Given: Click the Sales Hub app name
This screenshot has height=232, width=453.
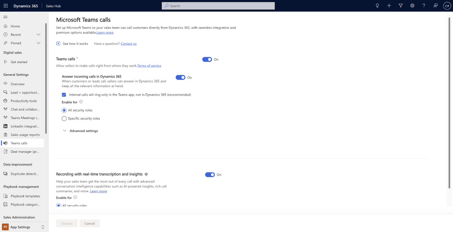Looking at the screenshot, I should (x=53, y=6).
